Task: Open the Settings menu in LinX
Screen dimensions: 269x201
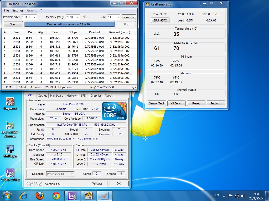Action: click(x=18, y=10)
